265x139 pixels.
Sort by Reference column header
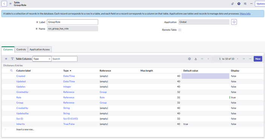click(105, 70)
